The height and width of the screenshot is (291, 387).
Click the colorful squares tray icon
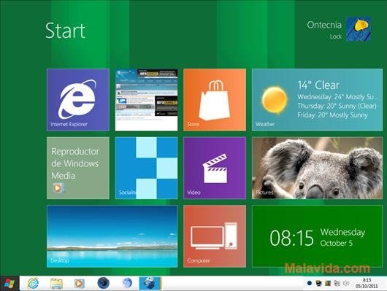point(328,283)
